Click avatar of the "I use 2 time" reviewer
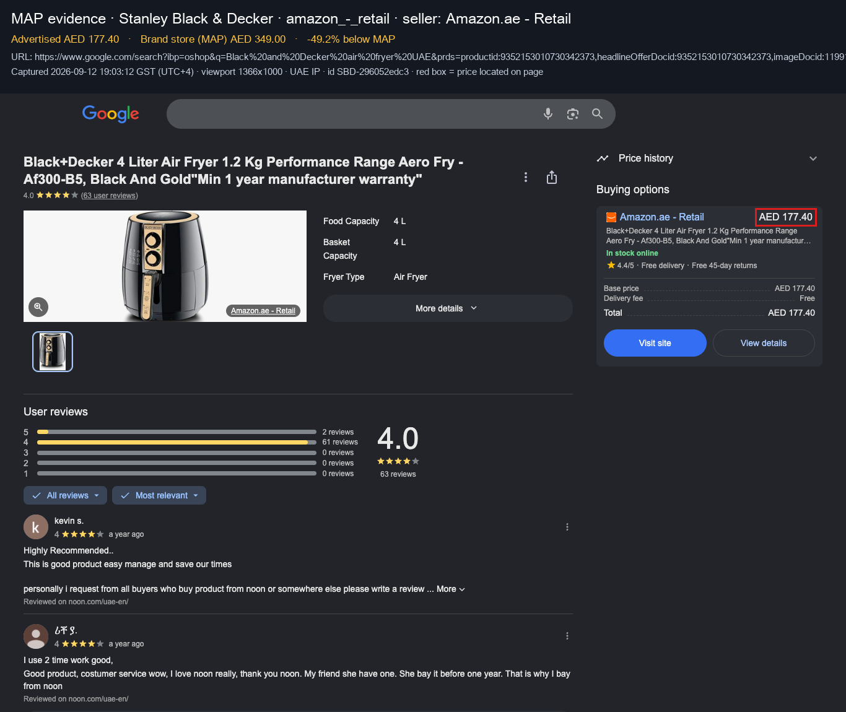Image resolution: width=846 pixels, height=712 pixels. coord(36,636)
